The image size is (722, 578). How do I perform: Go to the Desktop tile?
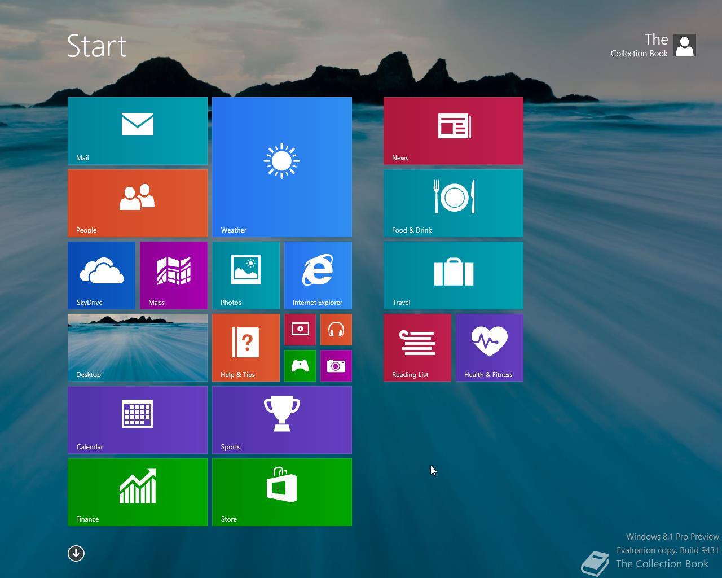coord(138,348)
